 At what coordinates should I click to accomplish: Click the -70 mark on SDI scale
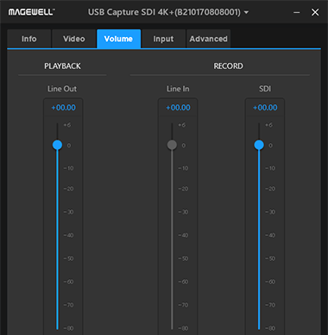270,305
